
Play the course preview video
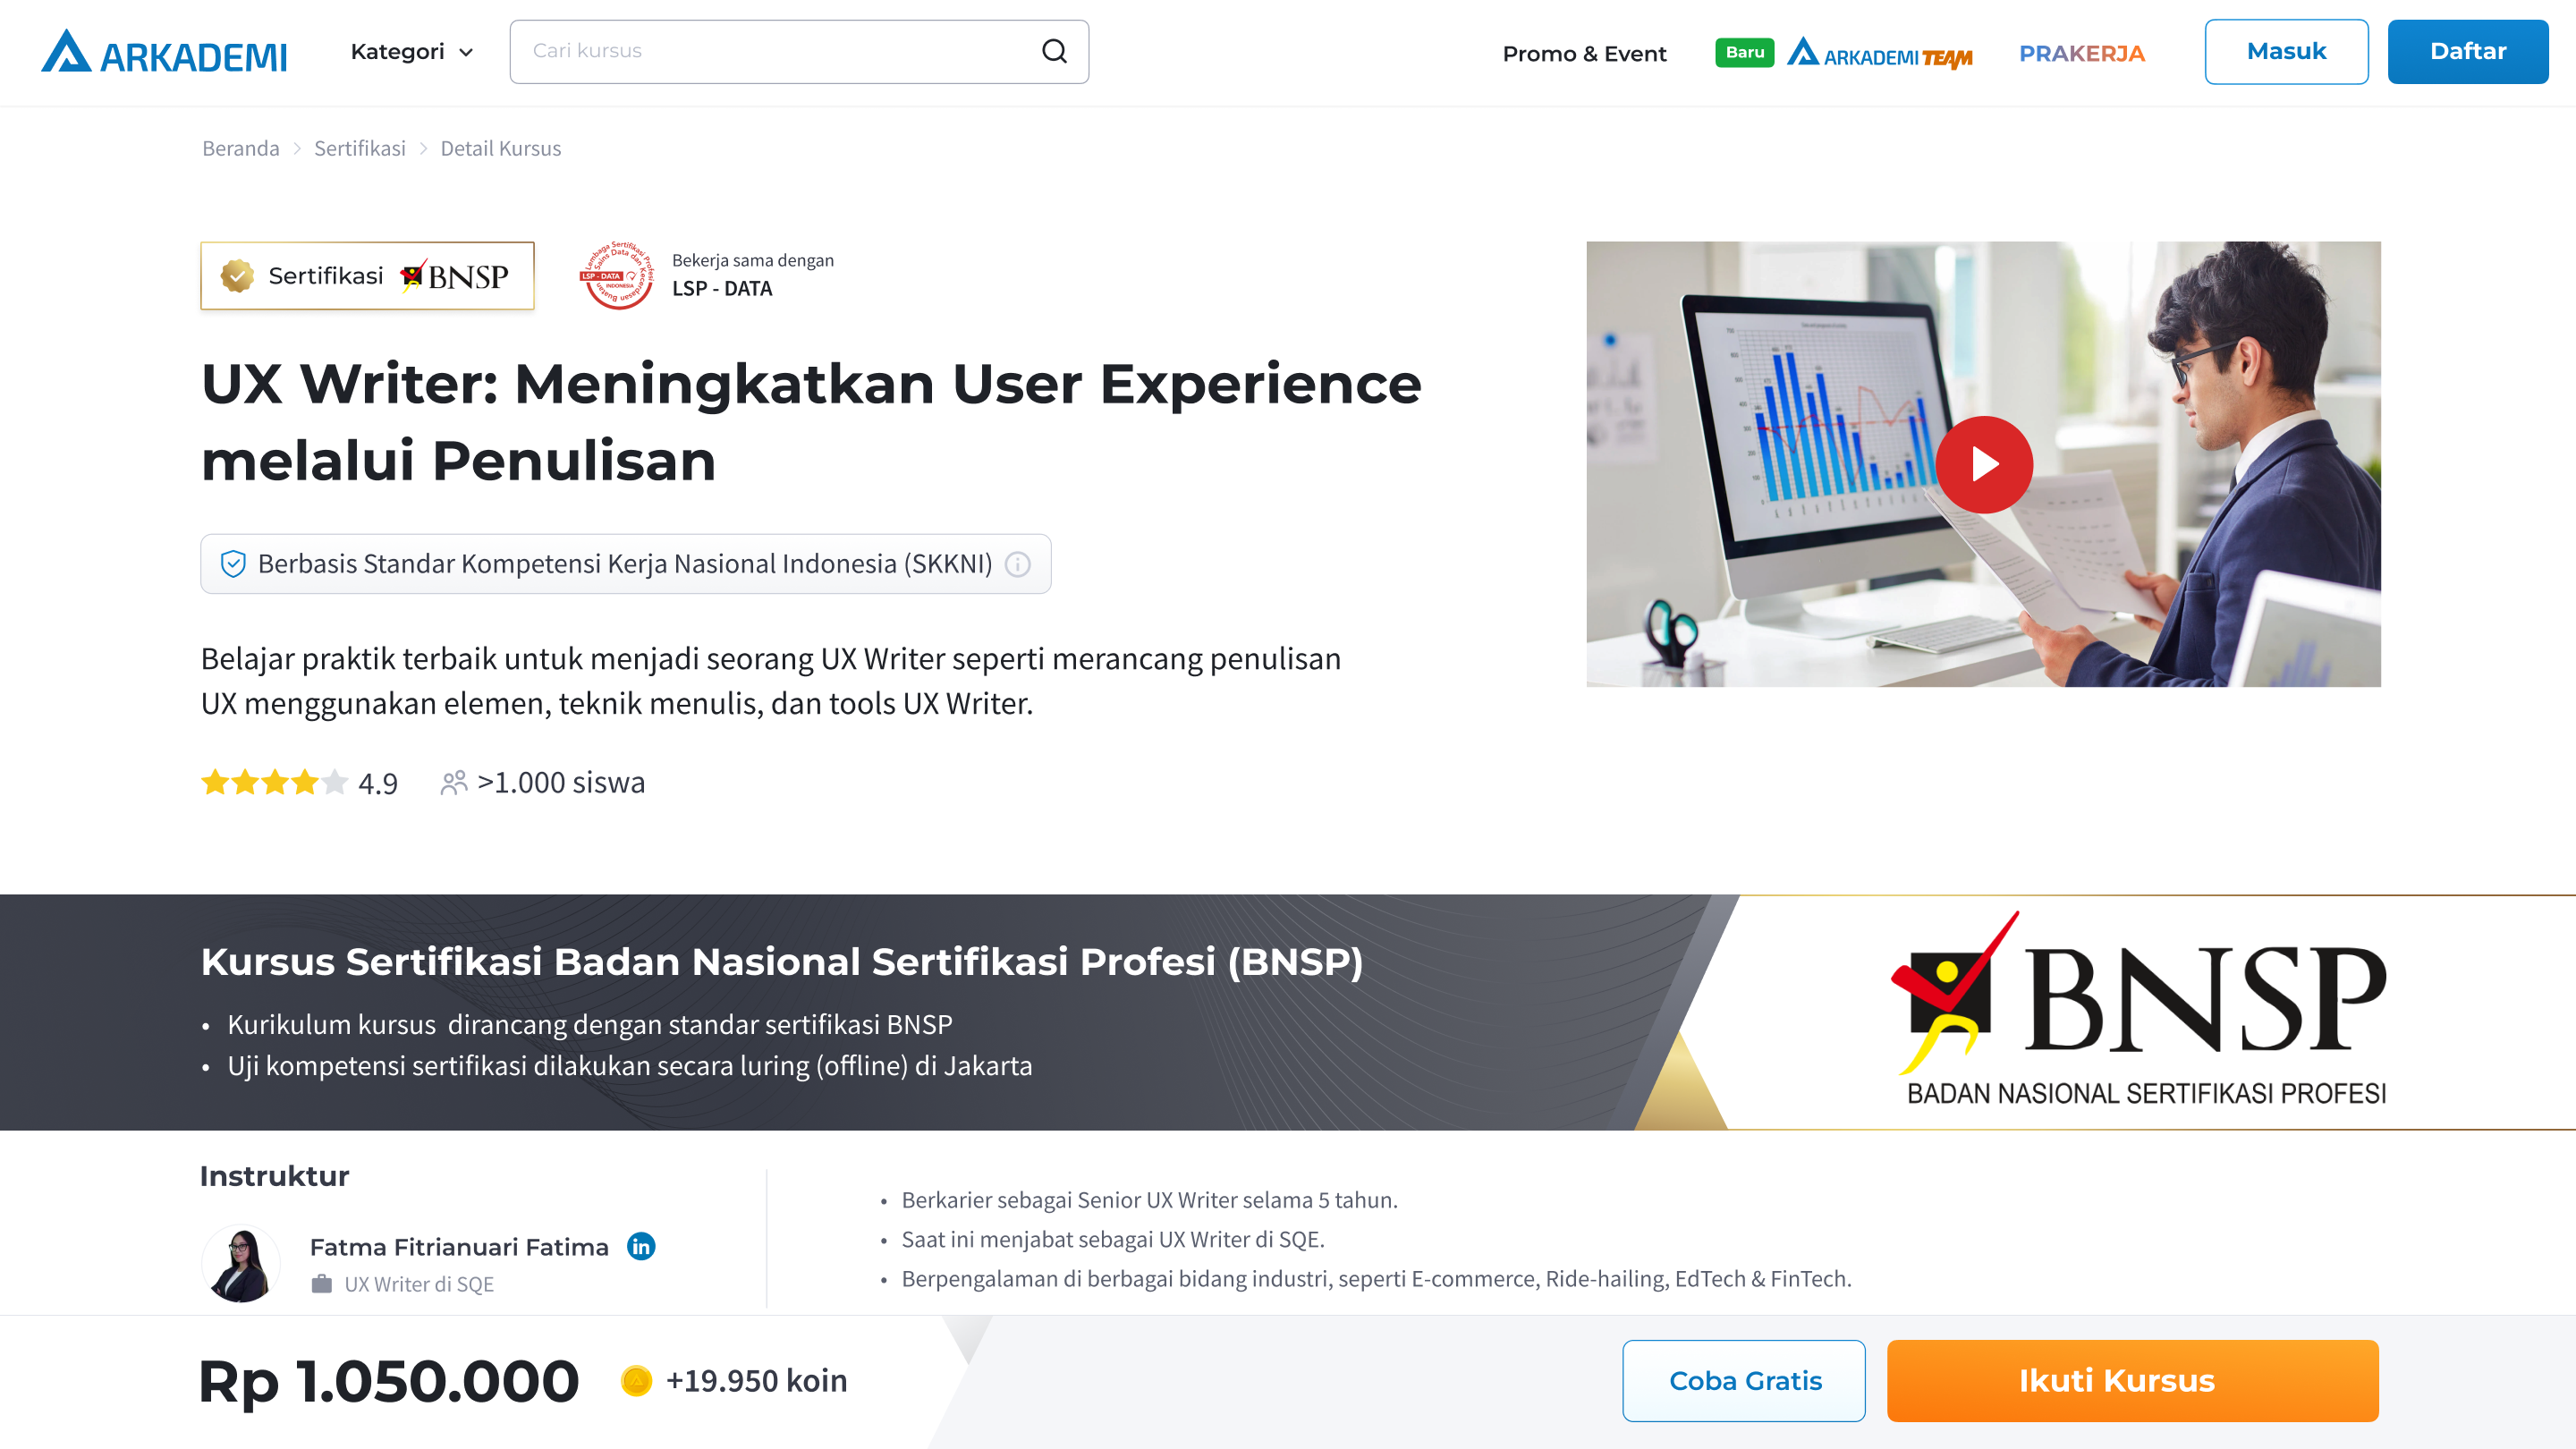(x=1984, y=464)
